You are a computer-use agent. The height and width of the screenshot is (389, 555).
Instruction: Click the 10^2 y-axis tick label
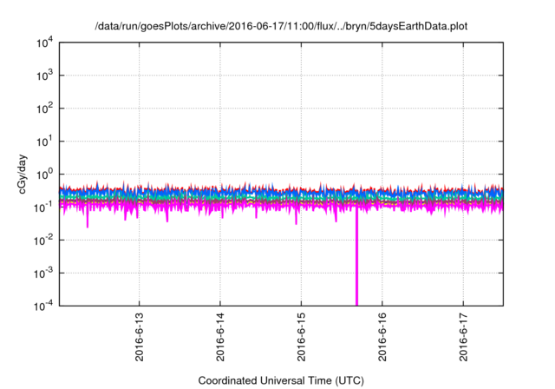tap(44, 109)
